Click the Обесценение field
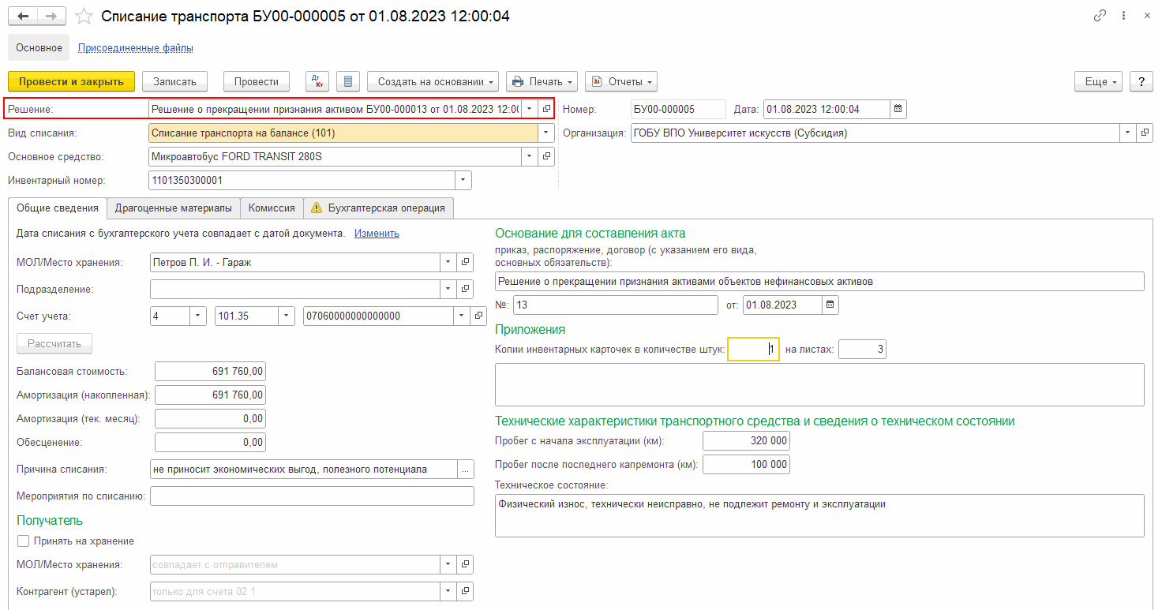This screenshot has width=1162, height=610. (x=210, y=442)
